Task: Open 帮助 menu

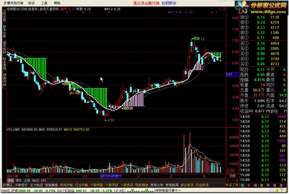Action: (x=57, y=3)
